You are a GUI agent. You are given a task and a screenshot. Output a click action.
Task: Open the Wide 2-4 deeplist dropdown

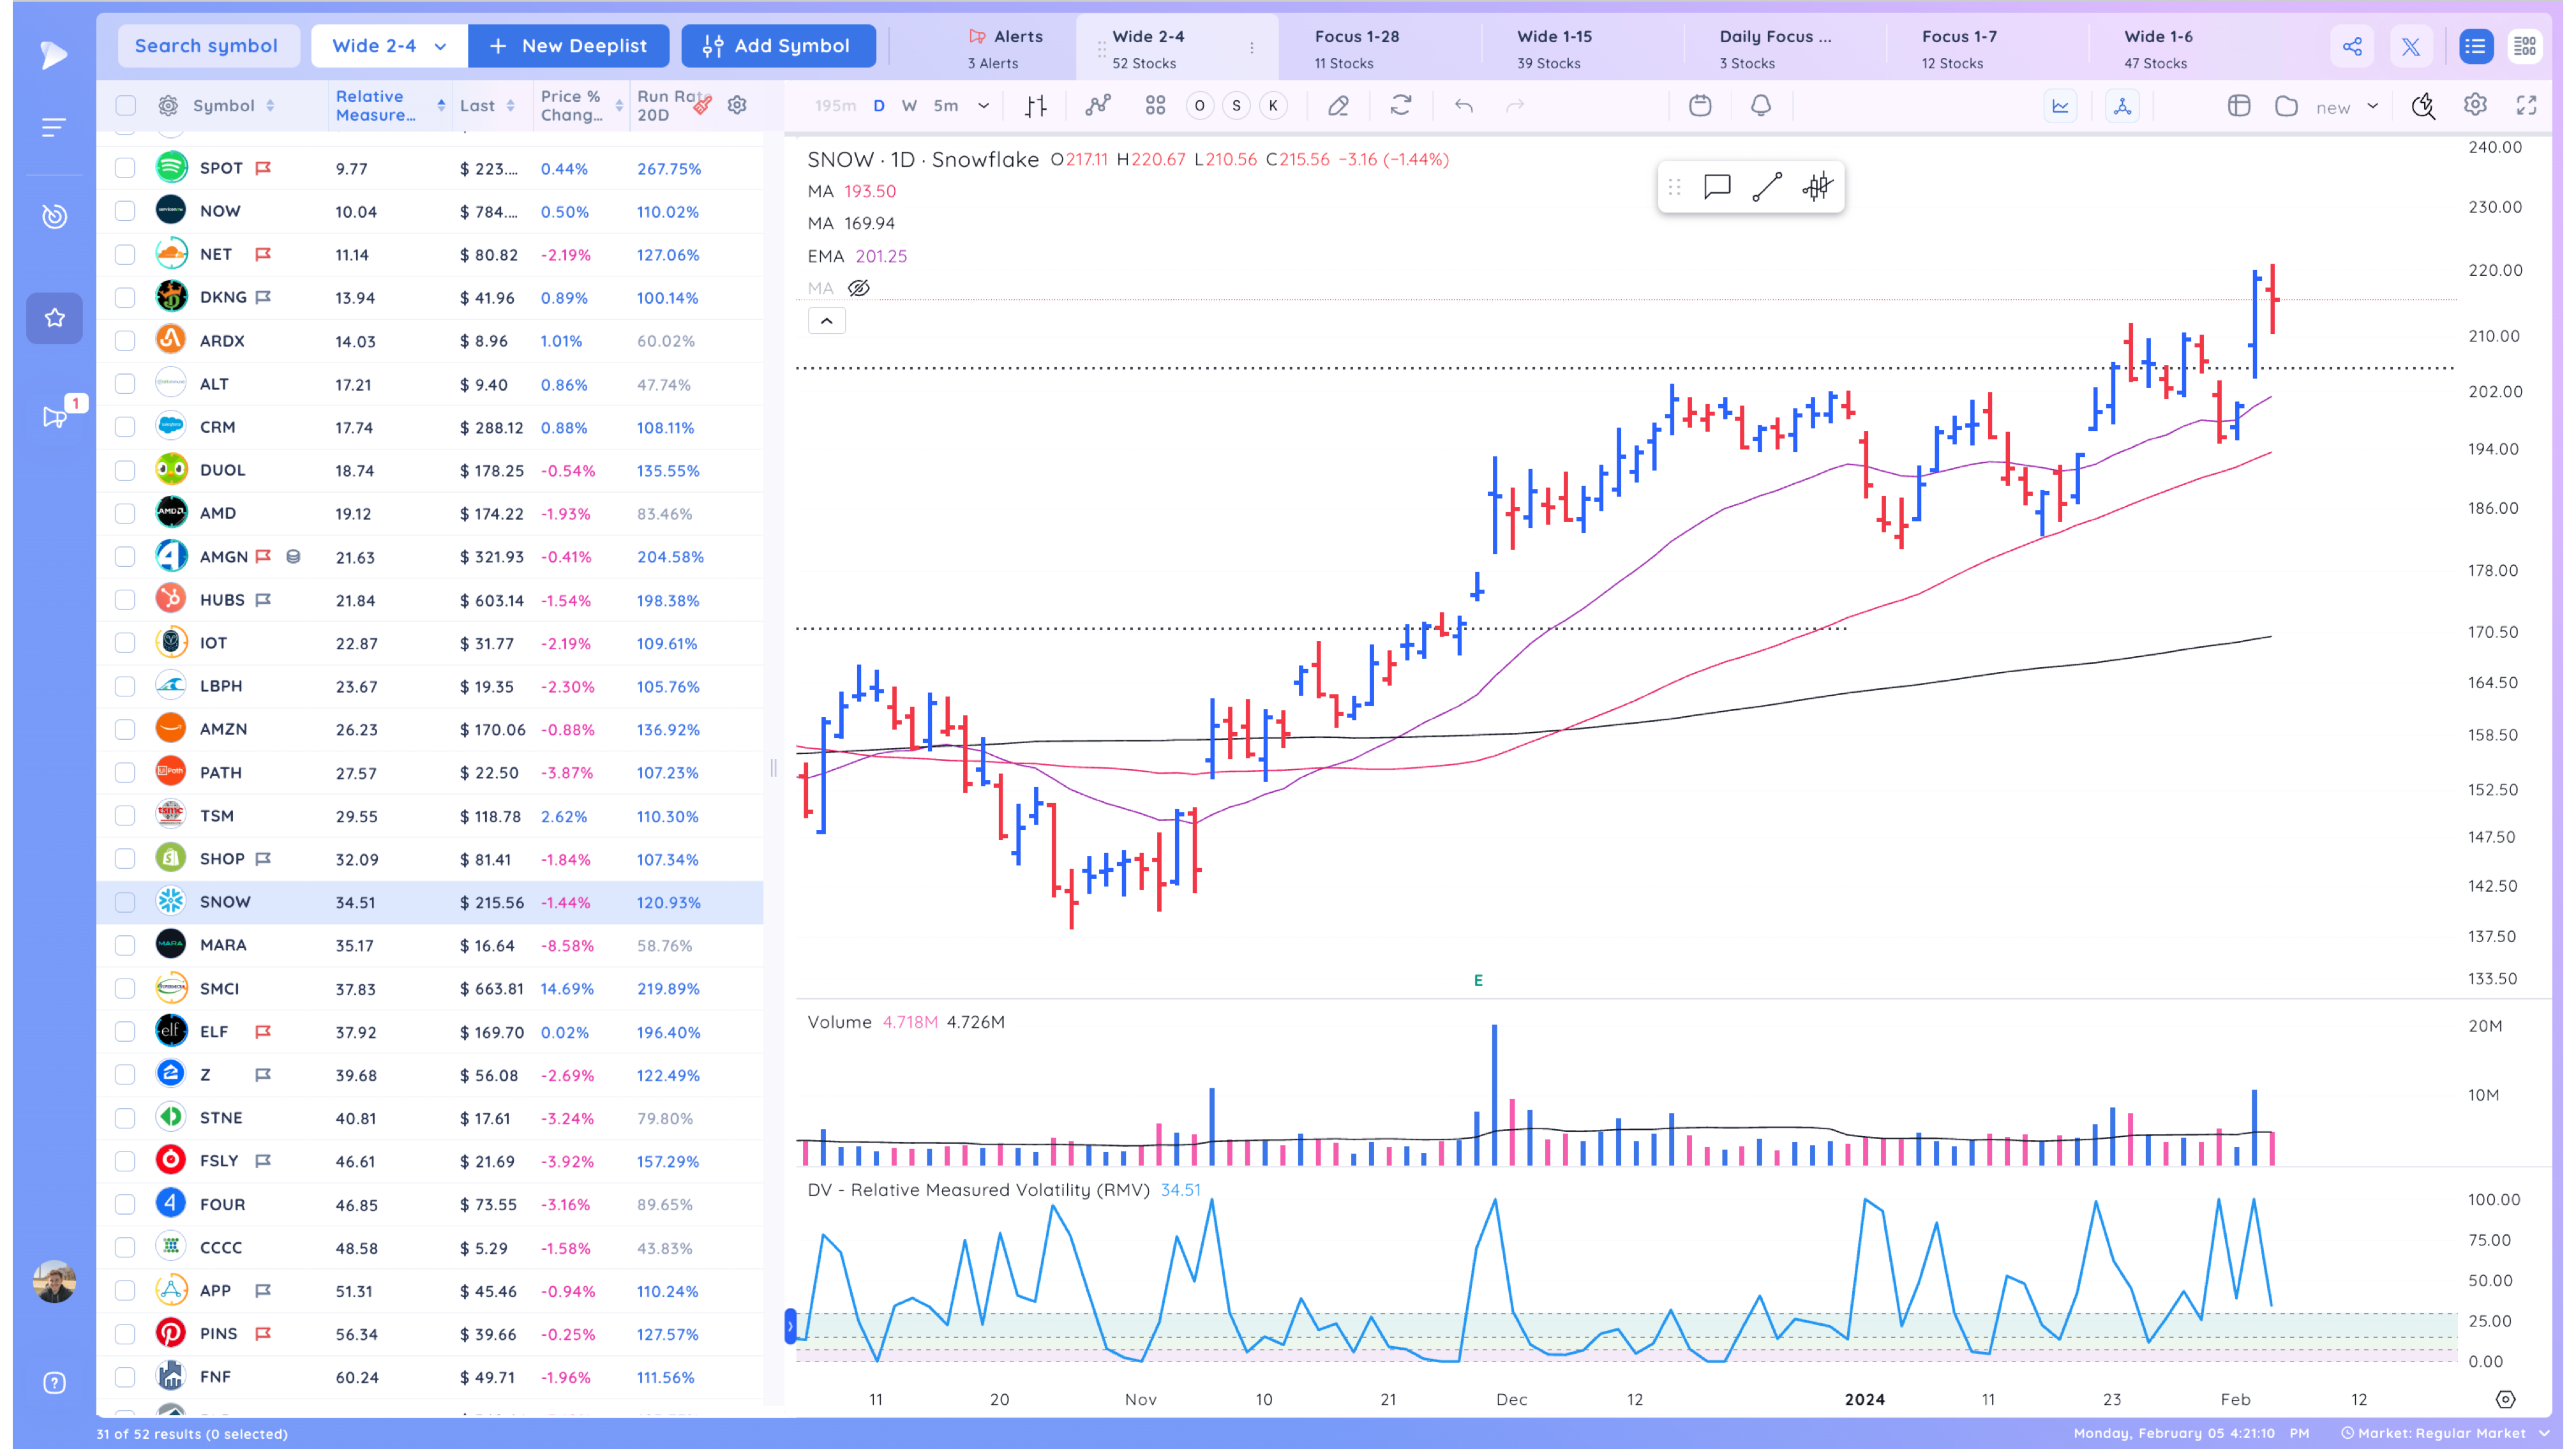pyautogui.click(x=389, y=46)
